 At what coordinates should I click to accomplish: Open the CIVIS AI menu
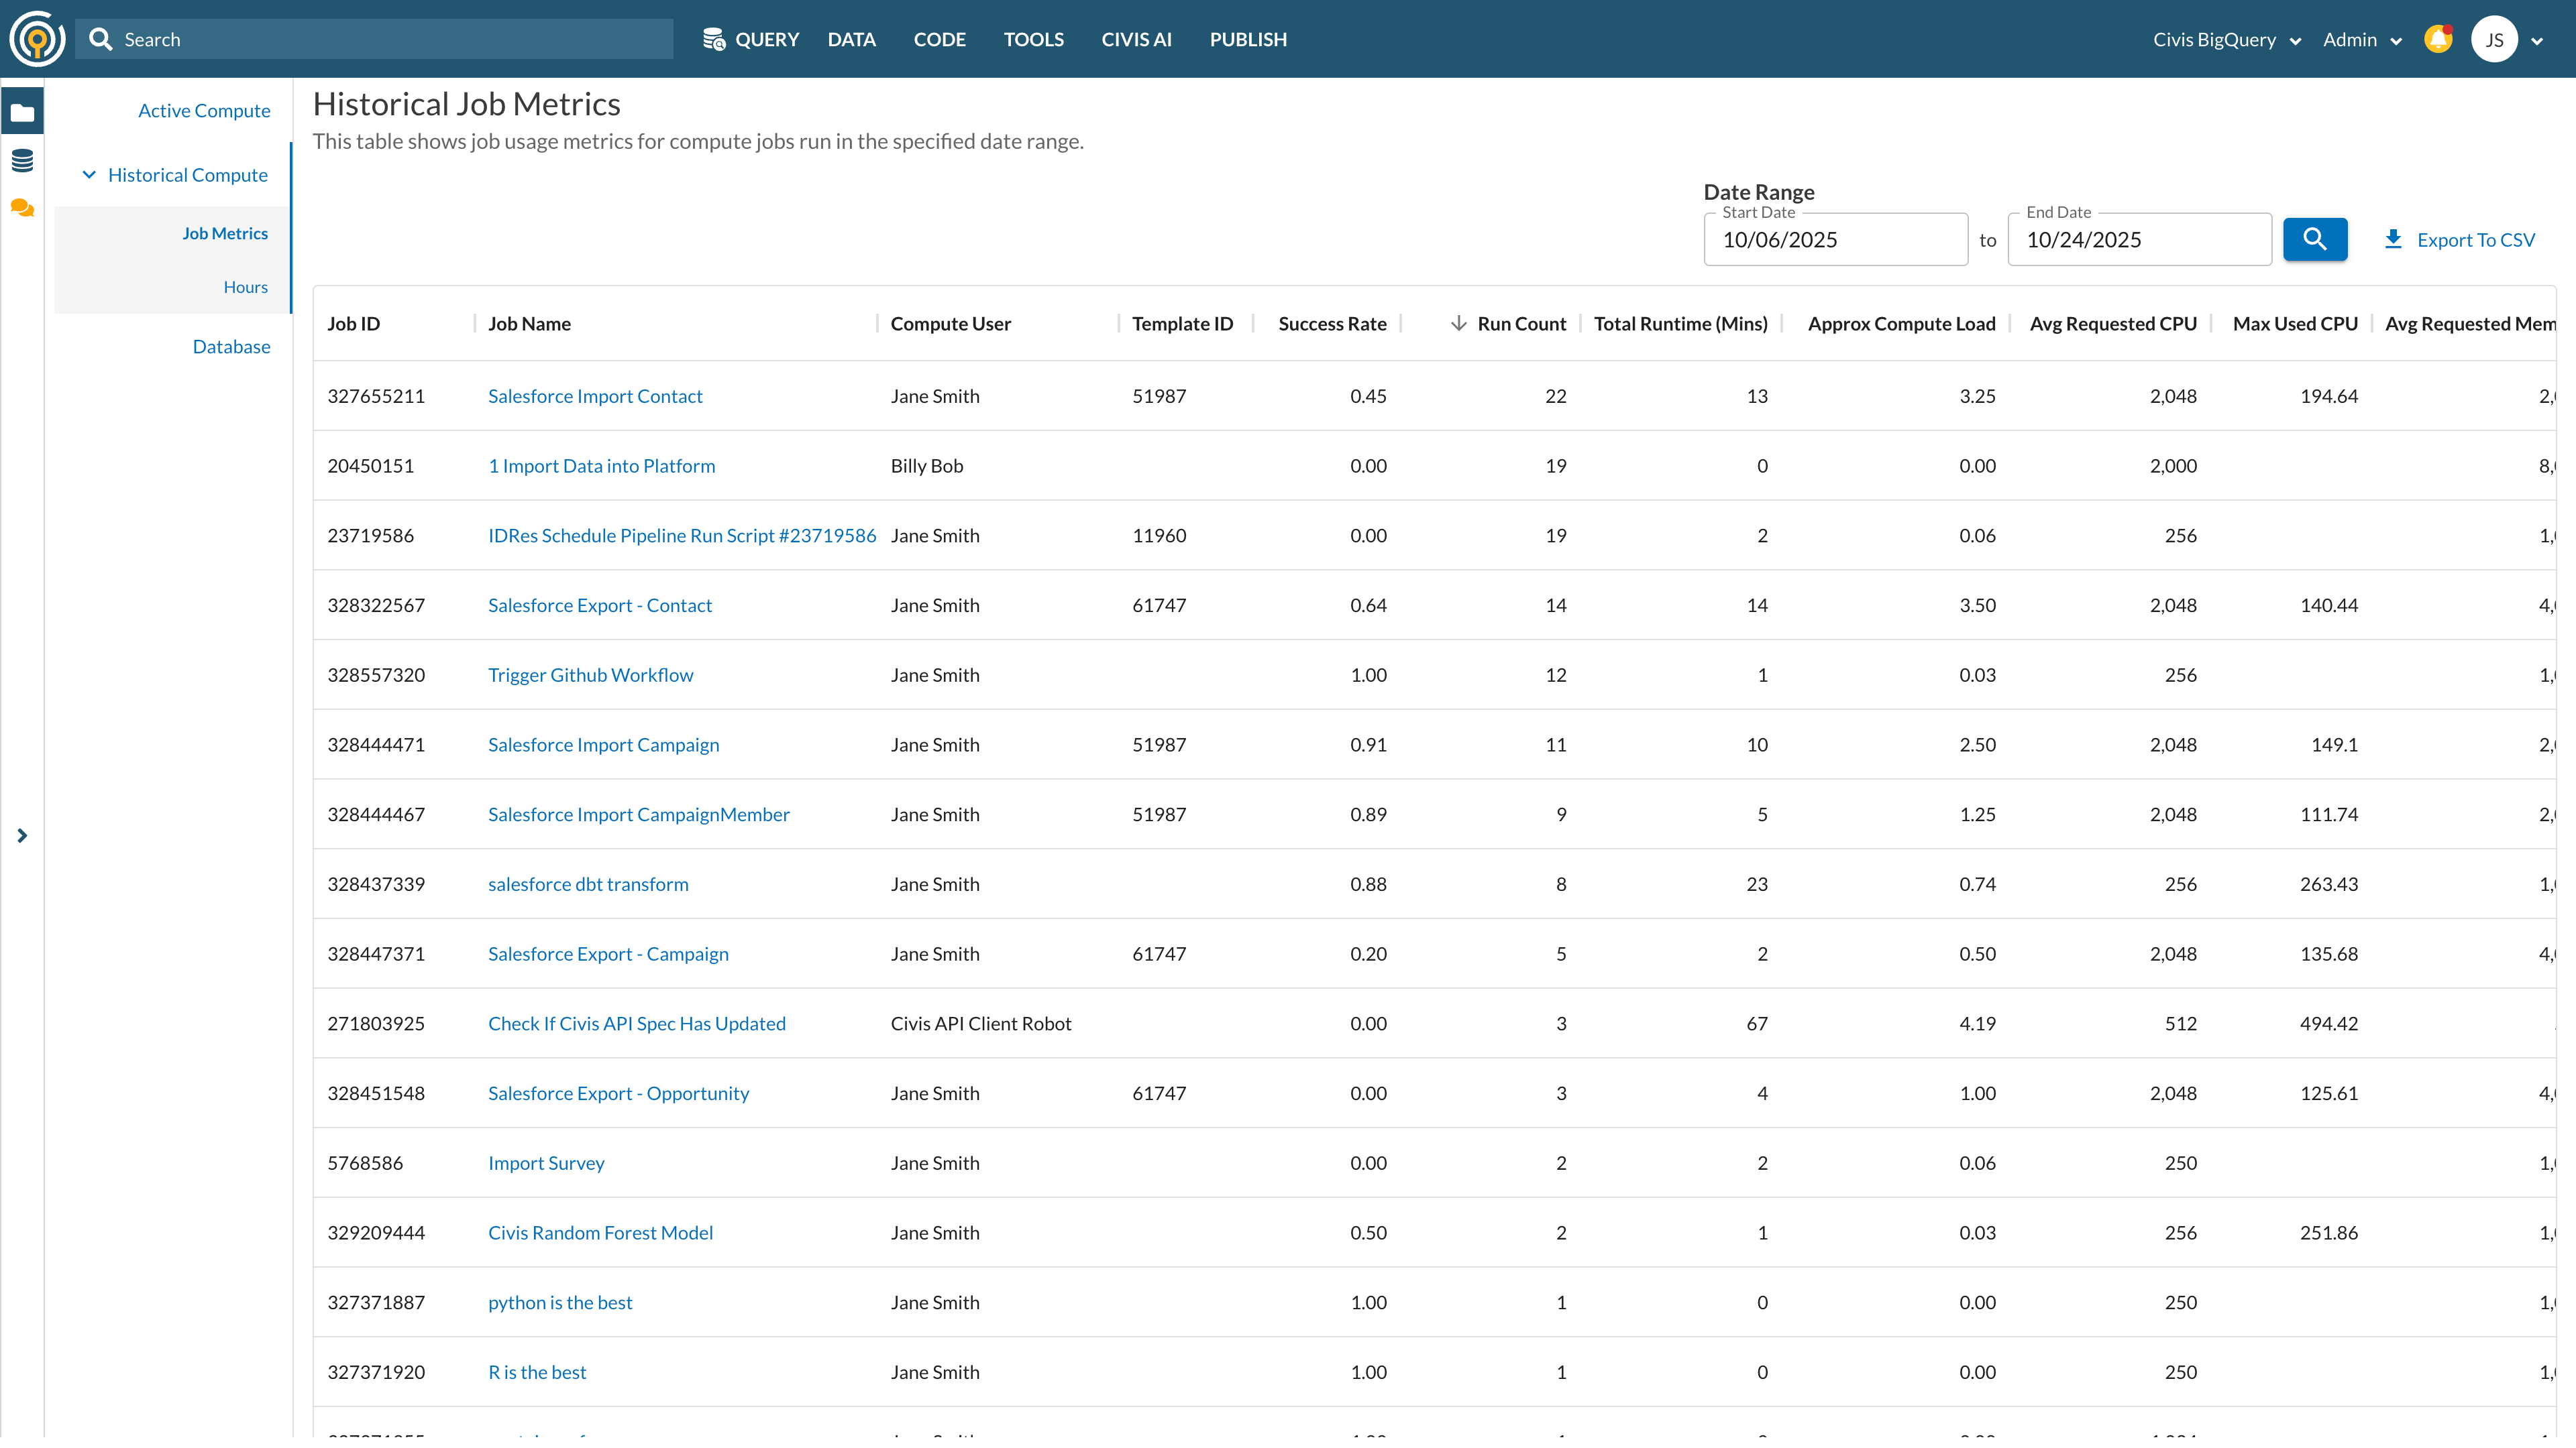coord(1136,39)
